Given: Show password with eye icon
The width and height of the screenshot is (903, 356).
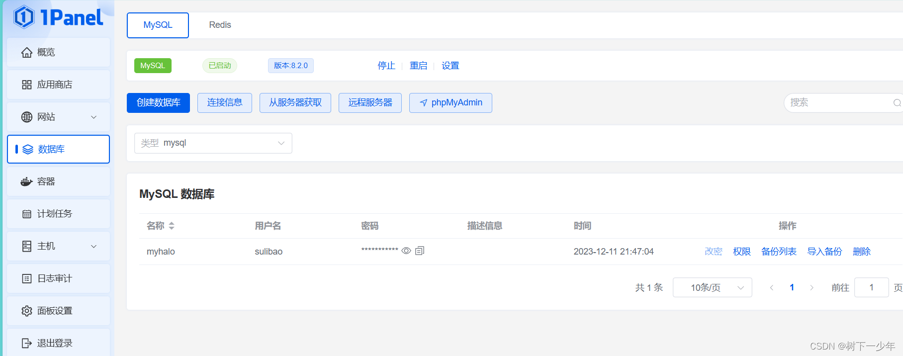Looking at the screenshot, I should [406, 251].
